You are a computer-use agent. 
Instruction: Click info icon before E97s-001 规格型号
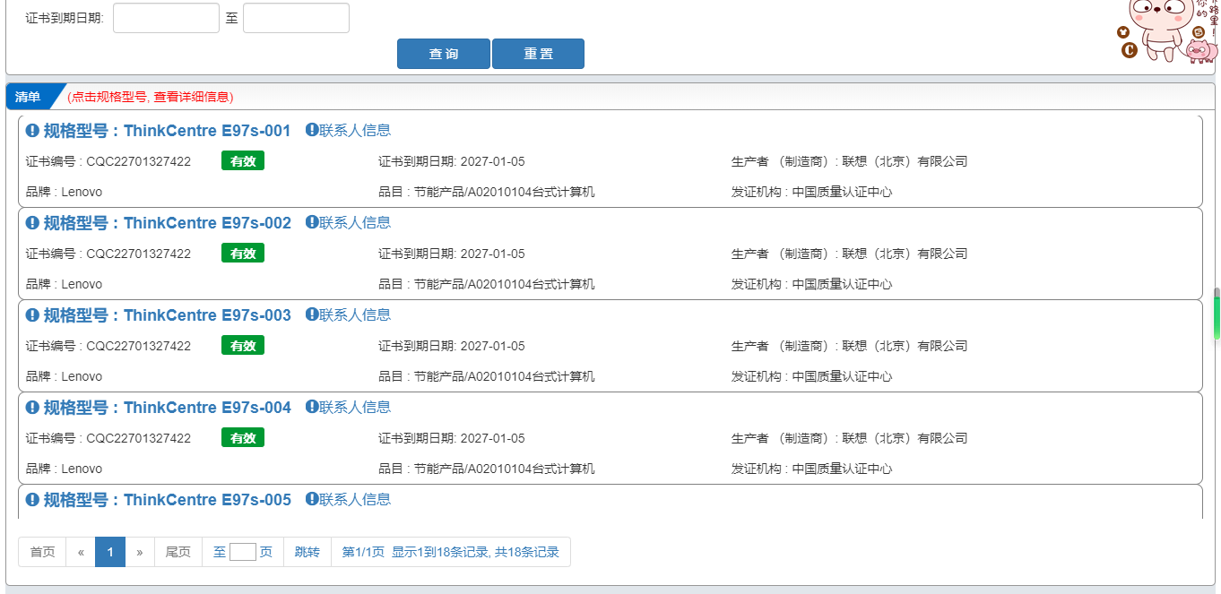point(32,131)
